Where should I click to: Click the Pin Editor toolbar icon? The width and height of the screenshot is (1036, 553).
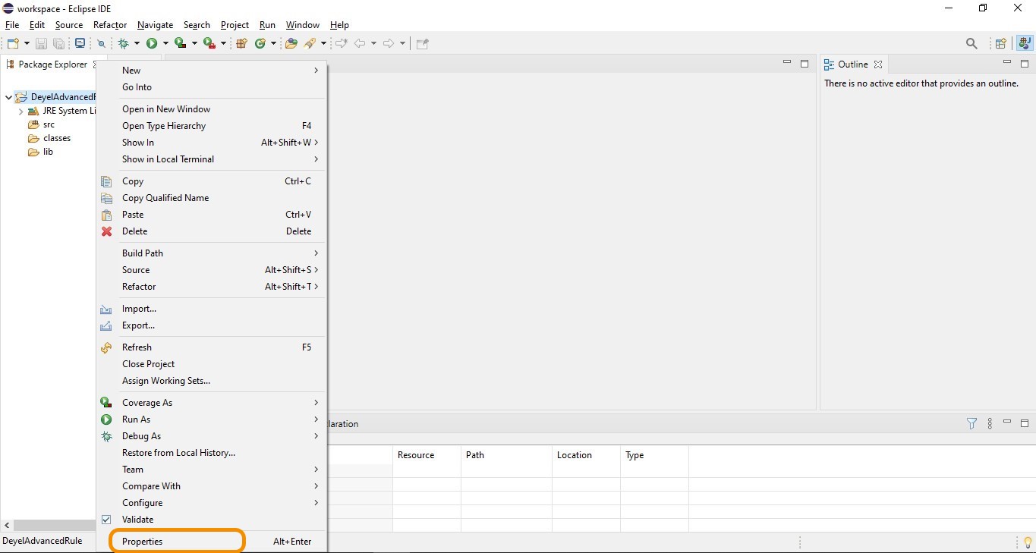point(423,43)
